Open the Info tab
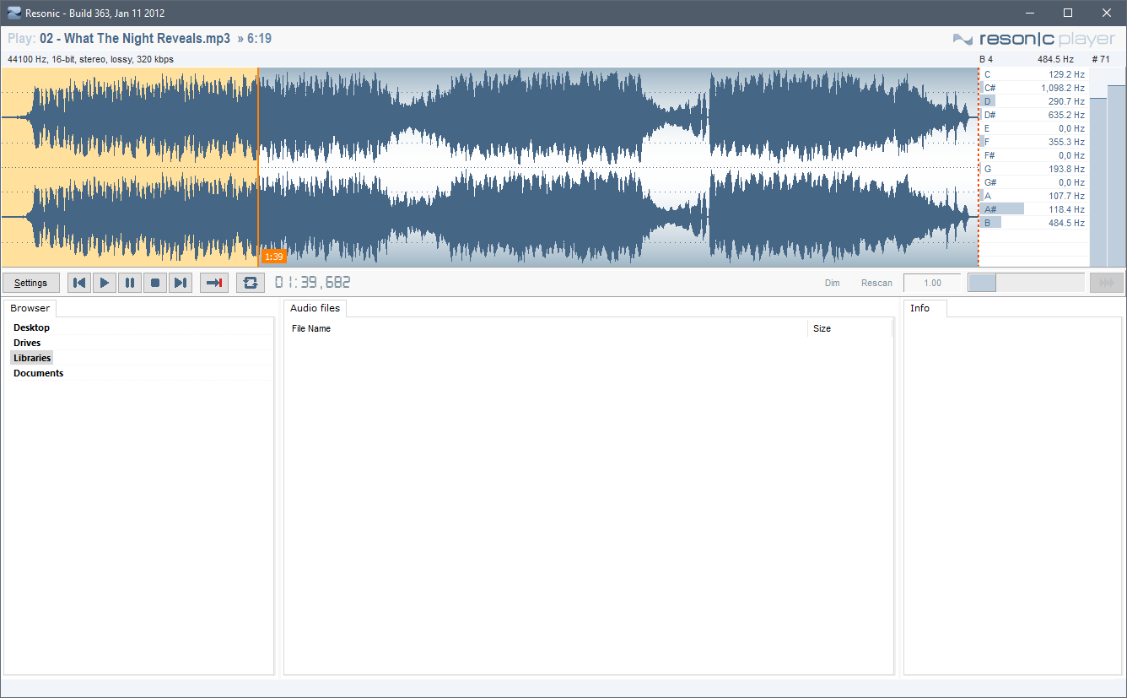Screen dimensions: 1127x698 pos(919,308)
